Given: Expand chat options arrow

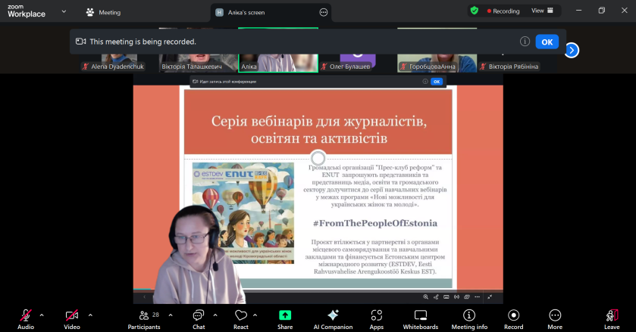Looking at the screenshot, I should [215, 315].
